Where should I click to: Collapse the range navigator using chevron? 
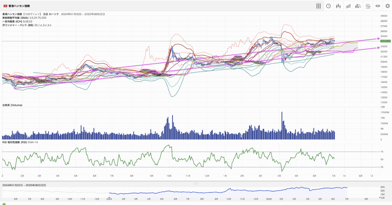(x=196, y=183)
